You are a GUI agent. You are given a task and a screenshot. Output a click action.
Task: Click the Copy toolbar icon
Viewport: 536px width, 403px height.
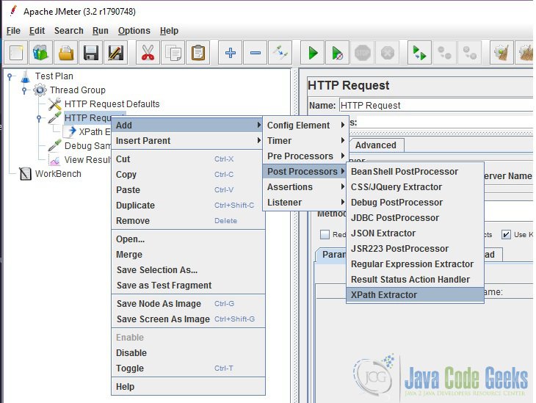click(173, 53)
